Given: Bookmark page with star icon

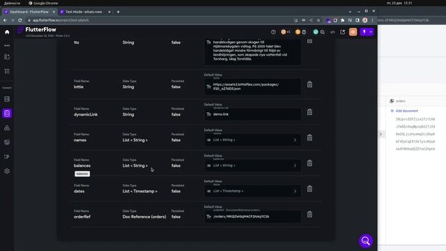Looking at the screenshot, I should click(x=318, y=20).
